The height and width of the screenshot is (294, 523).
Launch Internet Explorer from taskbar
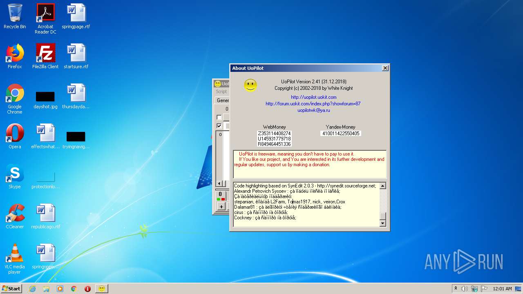[32, 289]
